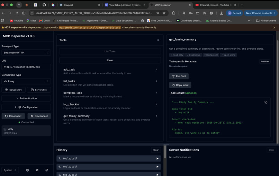
Task: Open a new browser tab
Action: [242, 5]
